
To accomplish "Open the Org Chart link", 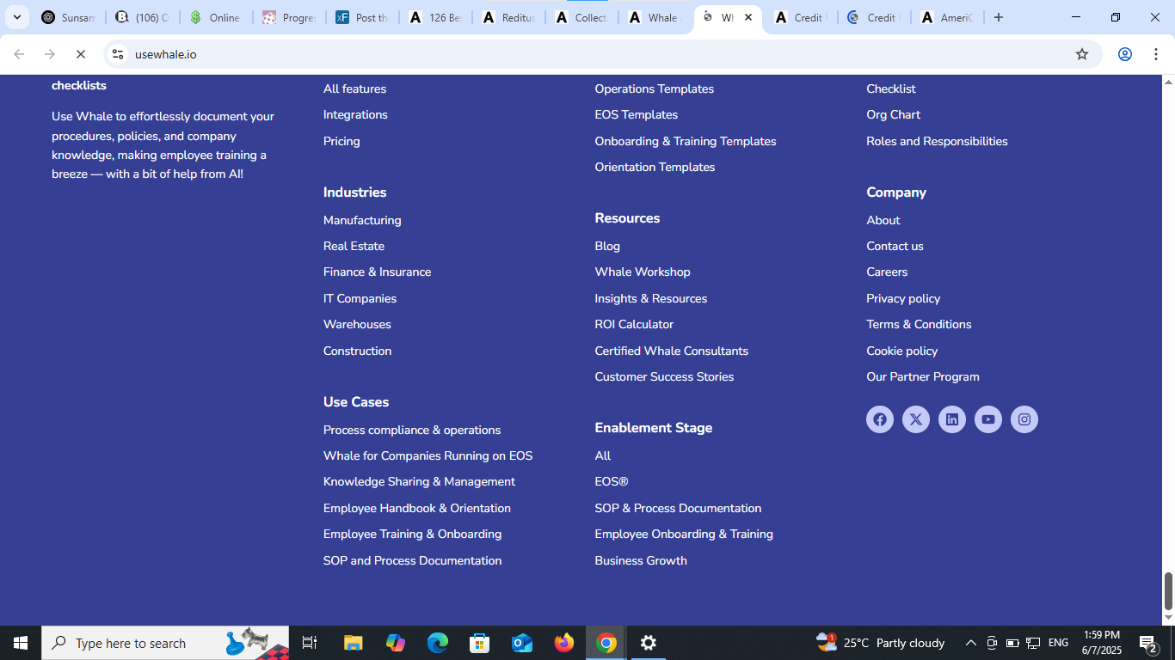I will 893,114.
